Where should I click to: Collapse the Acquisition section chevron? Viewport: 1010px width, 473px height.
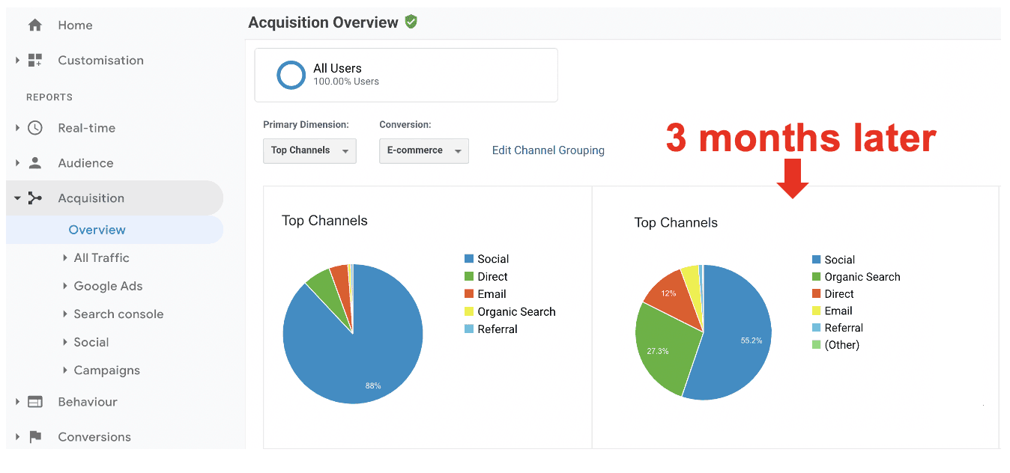point(16,197)
